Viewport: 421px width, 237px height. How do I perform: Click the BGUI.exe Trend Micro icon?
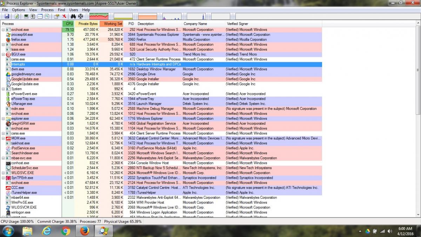pos(8,54)
